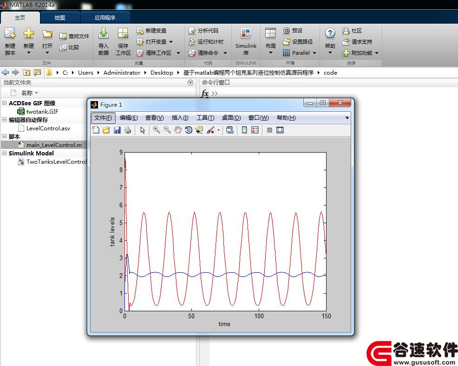This screenshot has width=458, height=366.
Task: Click the Import Data (导入数据) icon
Action: tap(104, 33)
